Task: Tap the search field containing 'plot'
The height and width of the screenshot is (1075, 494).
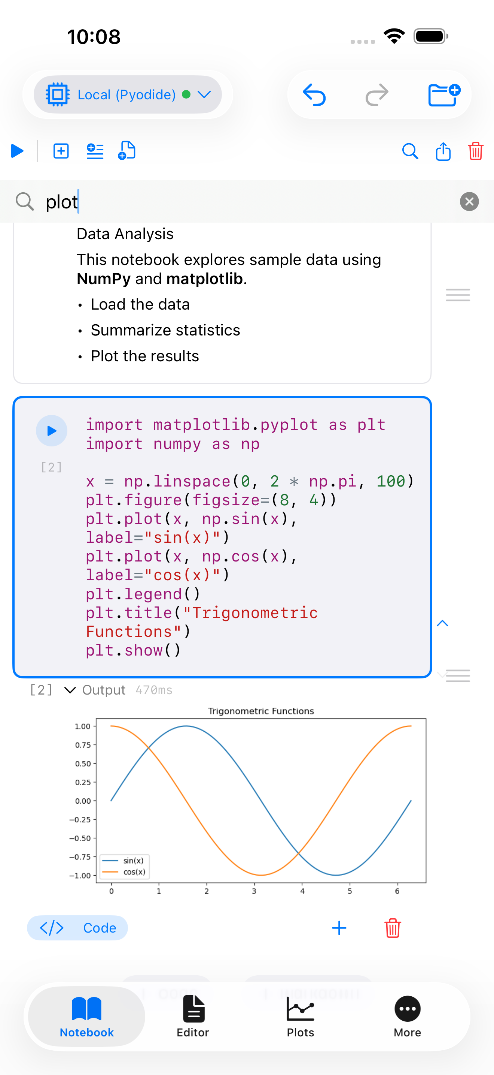Action: (x=247, y=202)
